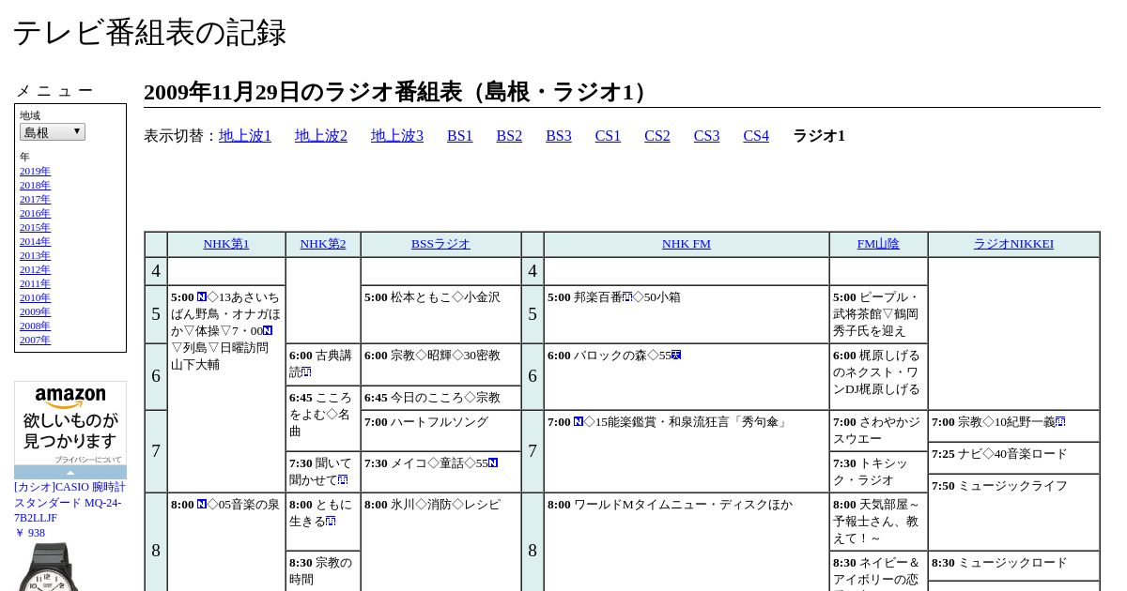Switch view to 地上波2
The width and height of the screenshot is (1127, 591).
[x=321, y=136]
